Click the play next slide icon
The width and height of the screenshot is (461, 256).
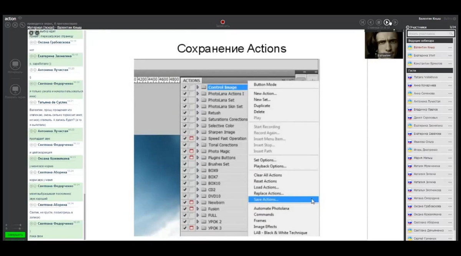387,22
